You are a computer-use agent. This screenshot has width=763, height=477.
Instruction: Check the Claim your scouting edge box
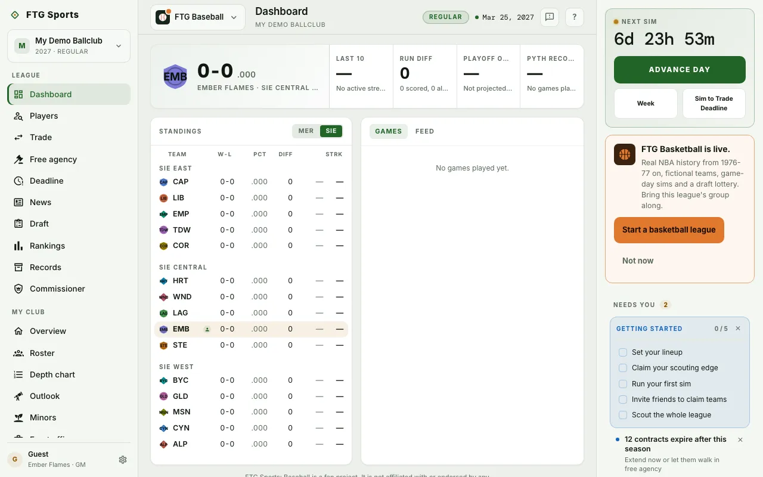point(623,368)
